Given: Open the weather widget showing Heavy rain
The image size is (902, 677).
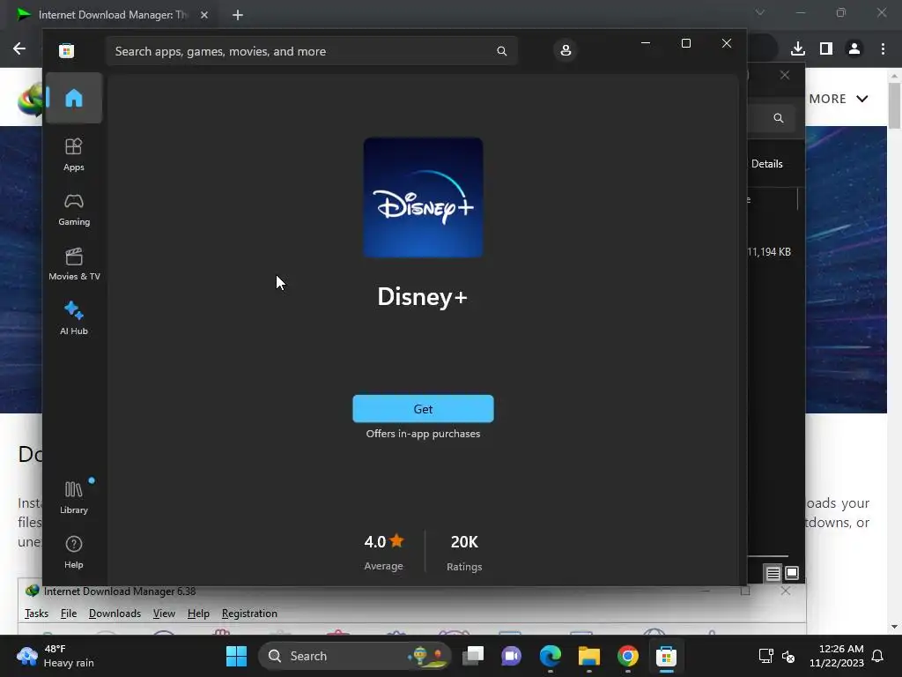Looking at the screenshot, I should point(55,656).
